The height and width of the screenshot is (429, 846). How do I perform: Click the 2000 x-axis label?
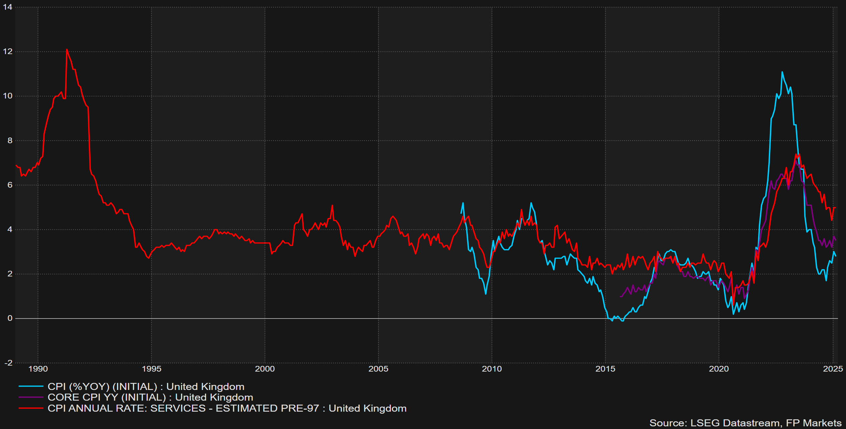coord(265,369)
